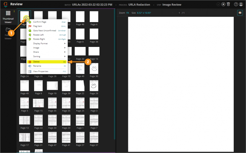The height and width of the screenshot is (153, 246).
Task: Expand the Share submenu
Action: [47, 52]
